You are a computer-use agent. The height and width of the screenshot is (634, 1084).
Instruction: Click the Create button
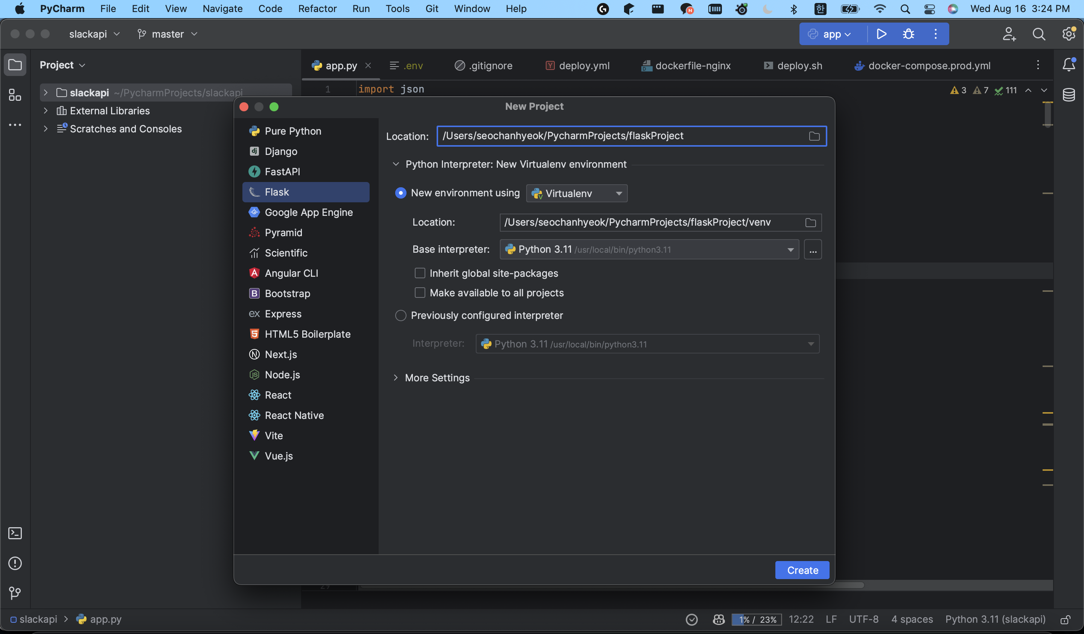[x=802, y=570]
